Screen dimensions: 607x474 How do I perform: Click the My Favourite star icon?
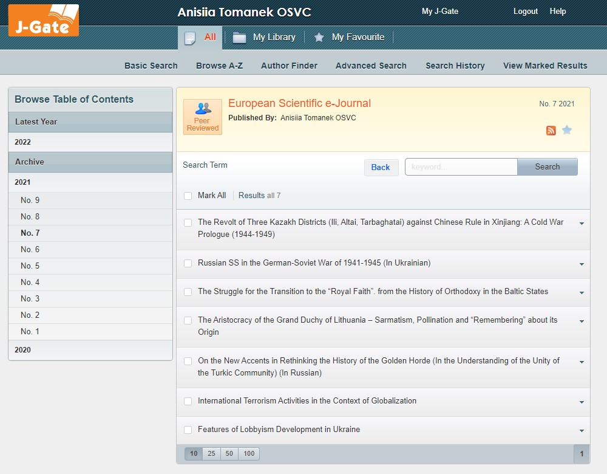319,38
